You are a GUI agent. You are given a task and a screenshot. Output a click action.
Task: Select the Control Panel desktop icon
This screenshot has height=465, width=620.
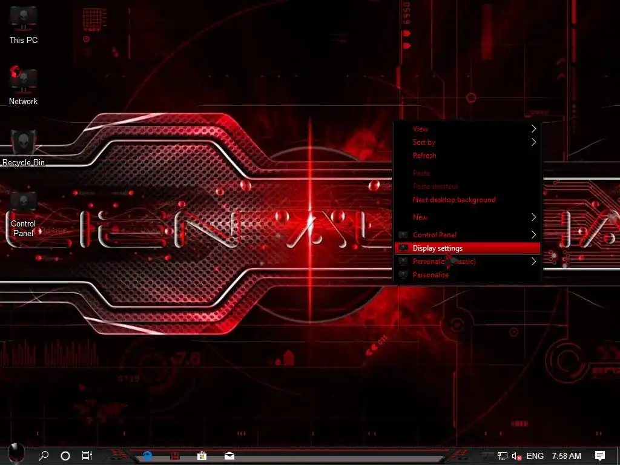click(24, 214)
